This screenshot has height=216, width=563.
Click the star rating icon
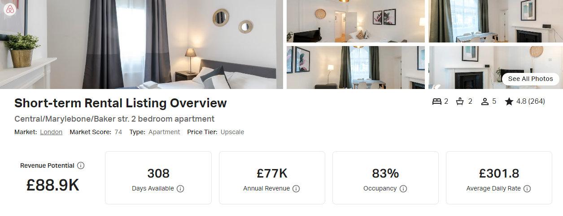coord(509,102)
